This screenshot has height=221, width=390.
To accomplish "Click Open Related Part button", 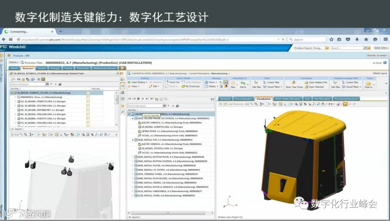I will [316, 83].
